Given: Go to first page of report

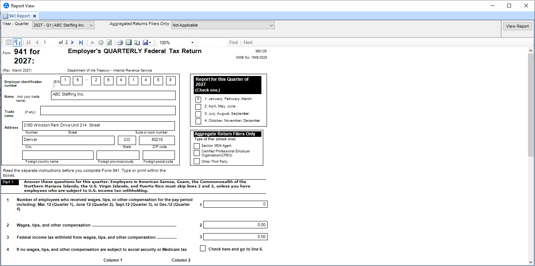Looking at the screenshot, I should (28, 42).
